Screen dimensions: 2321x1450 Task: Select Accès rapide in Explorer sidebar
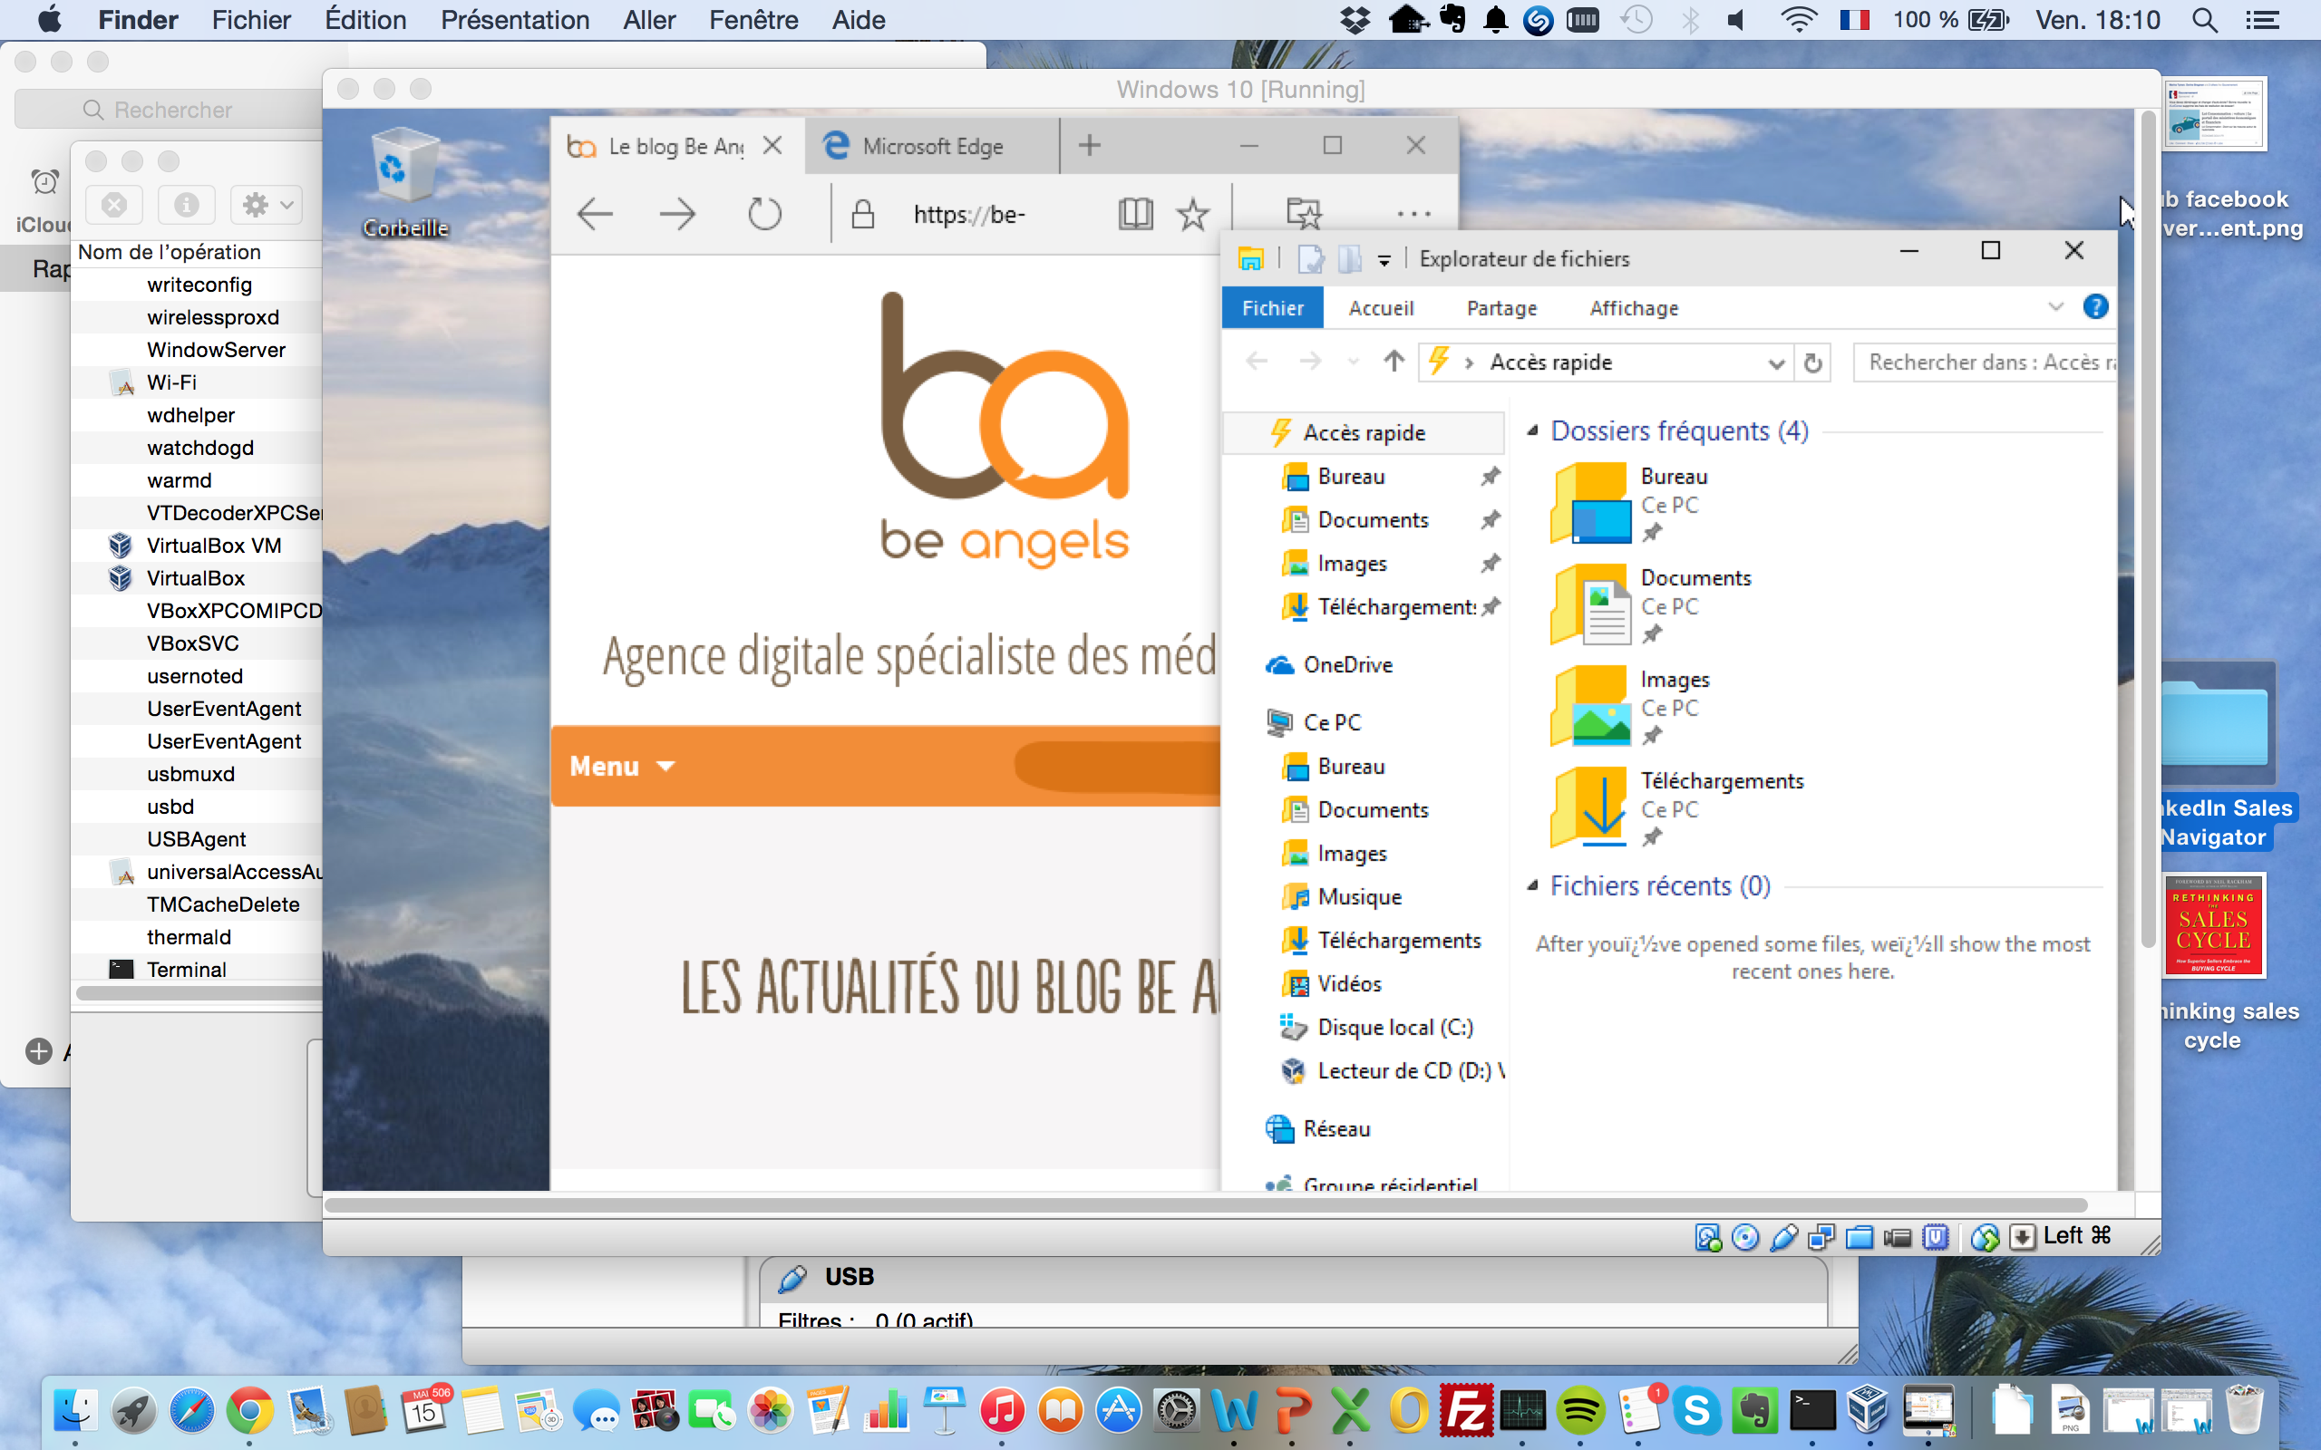point(1363,432)
